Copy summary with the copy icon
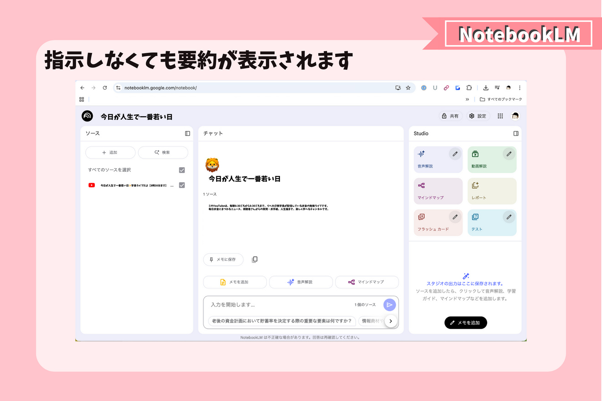This screenshot has height=401, width=602. click(254, 259)
